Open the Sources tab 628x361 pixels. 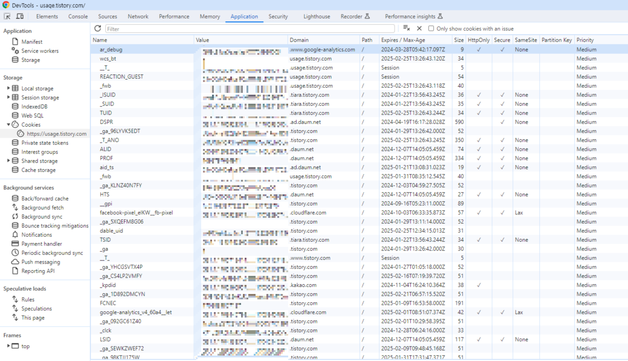[x=108, y=16]
